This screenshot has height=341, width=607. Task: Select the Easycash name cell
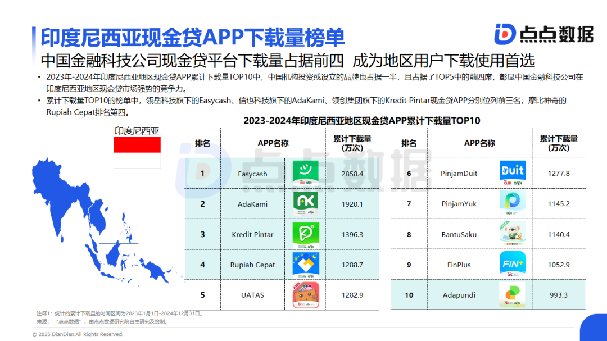(x=252, y=174)
